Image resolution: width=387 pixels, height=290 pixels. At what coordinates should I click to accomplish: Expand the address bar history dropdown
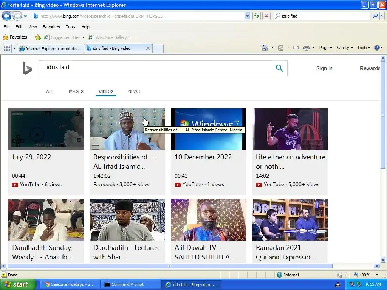coord(248,16)
